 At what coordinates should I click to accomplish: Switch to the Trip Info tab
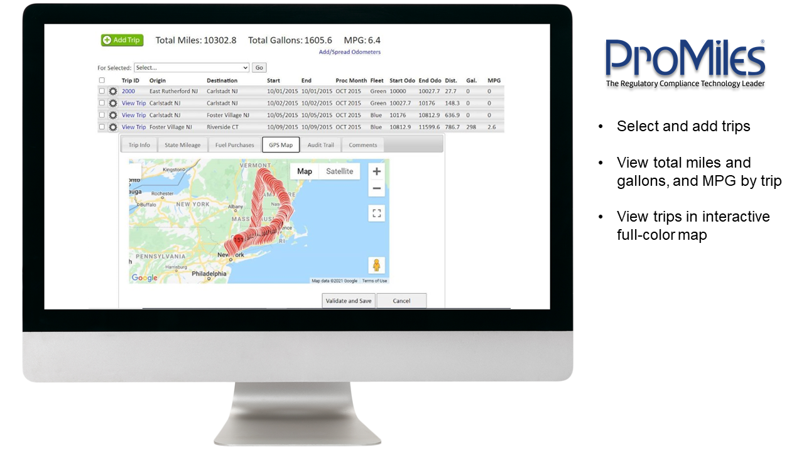click(x=139, y=145)
